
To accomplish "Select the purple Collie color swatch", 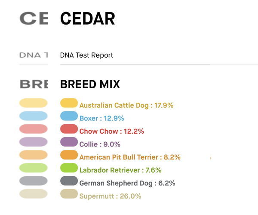I will pyautogui.click(x=69, y=142).
